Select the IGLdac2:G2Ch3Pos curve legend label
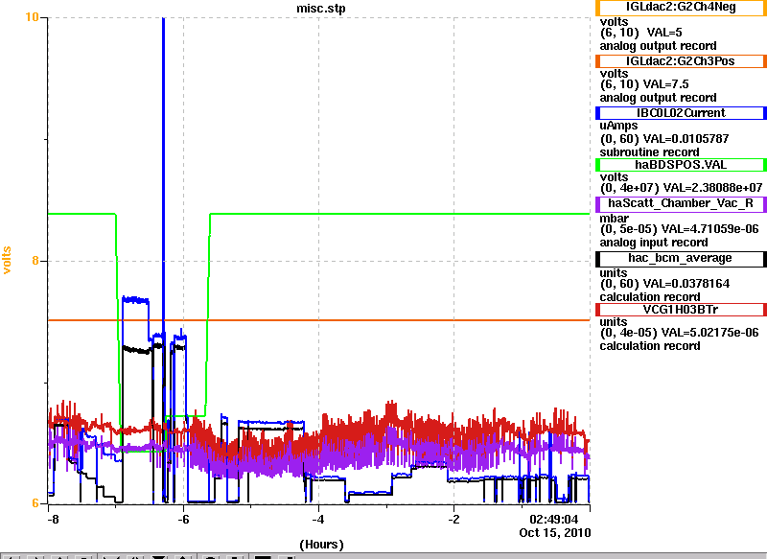 (681, 61)
